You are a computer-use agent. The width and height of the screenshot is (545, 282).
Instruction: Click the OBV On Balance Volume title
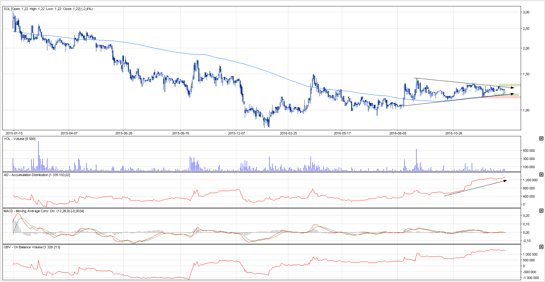coord(32,247)
